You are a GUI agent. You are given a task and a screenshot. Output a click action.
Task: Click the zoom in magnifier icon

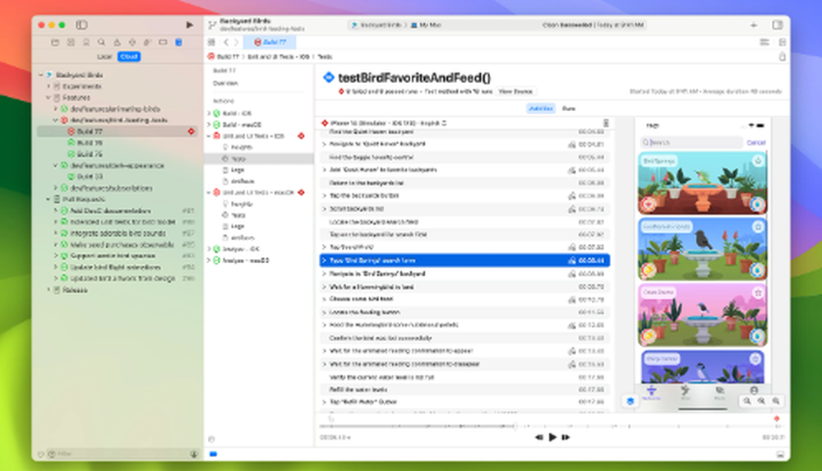776,400
